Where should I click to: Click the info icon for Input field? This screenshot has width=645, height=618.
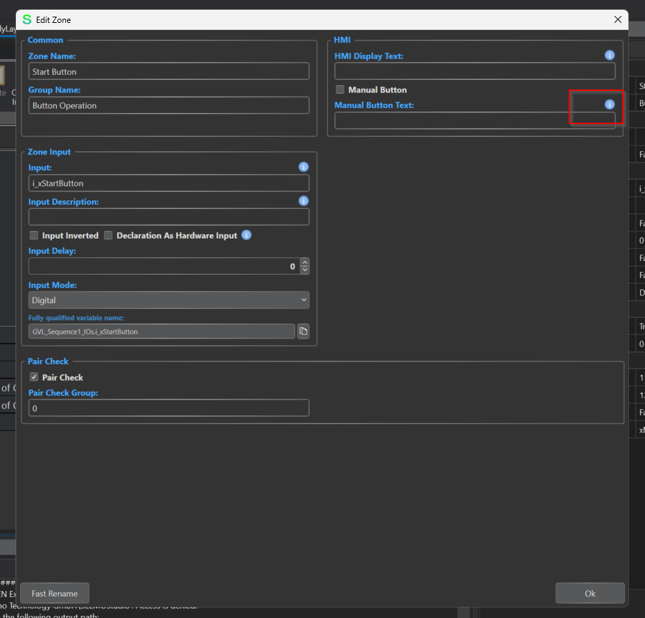pos(303,166)
